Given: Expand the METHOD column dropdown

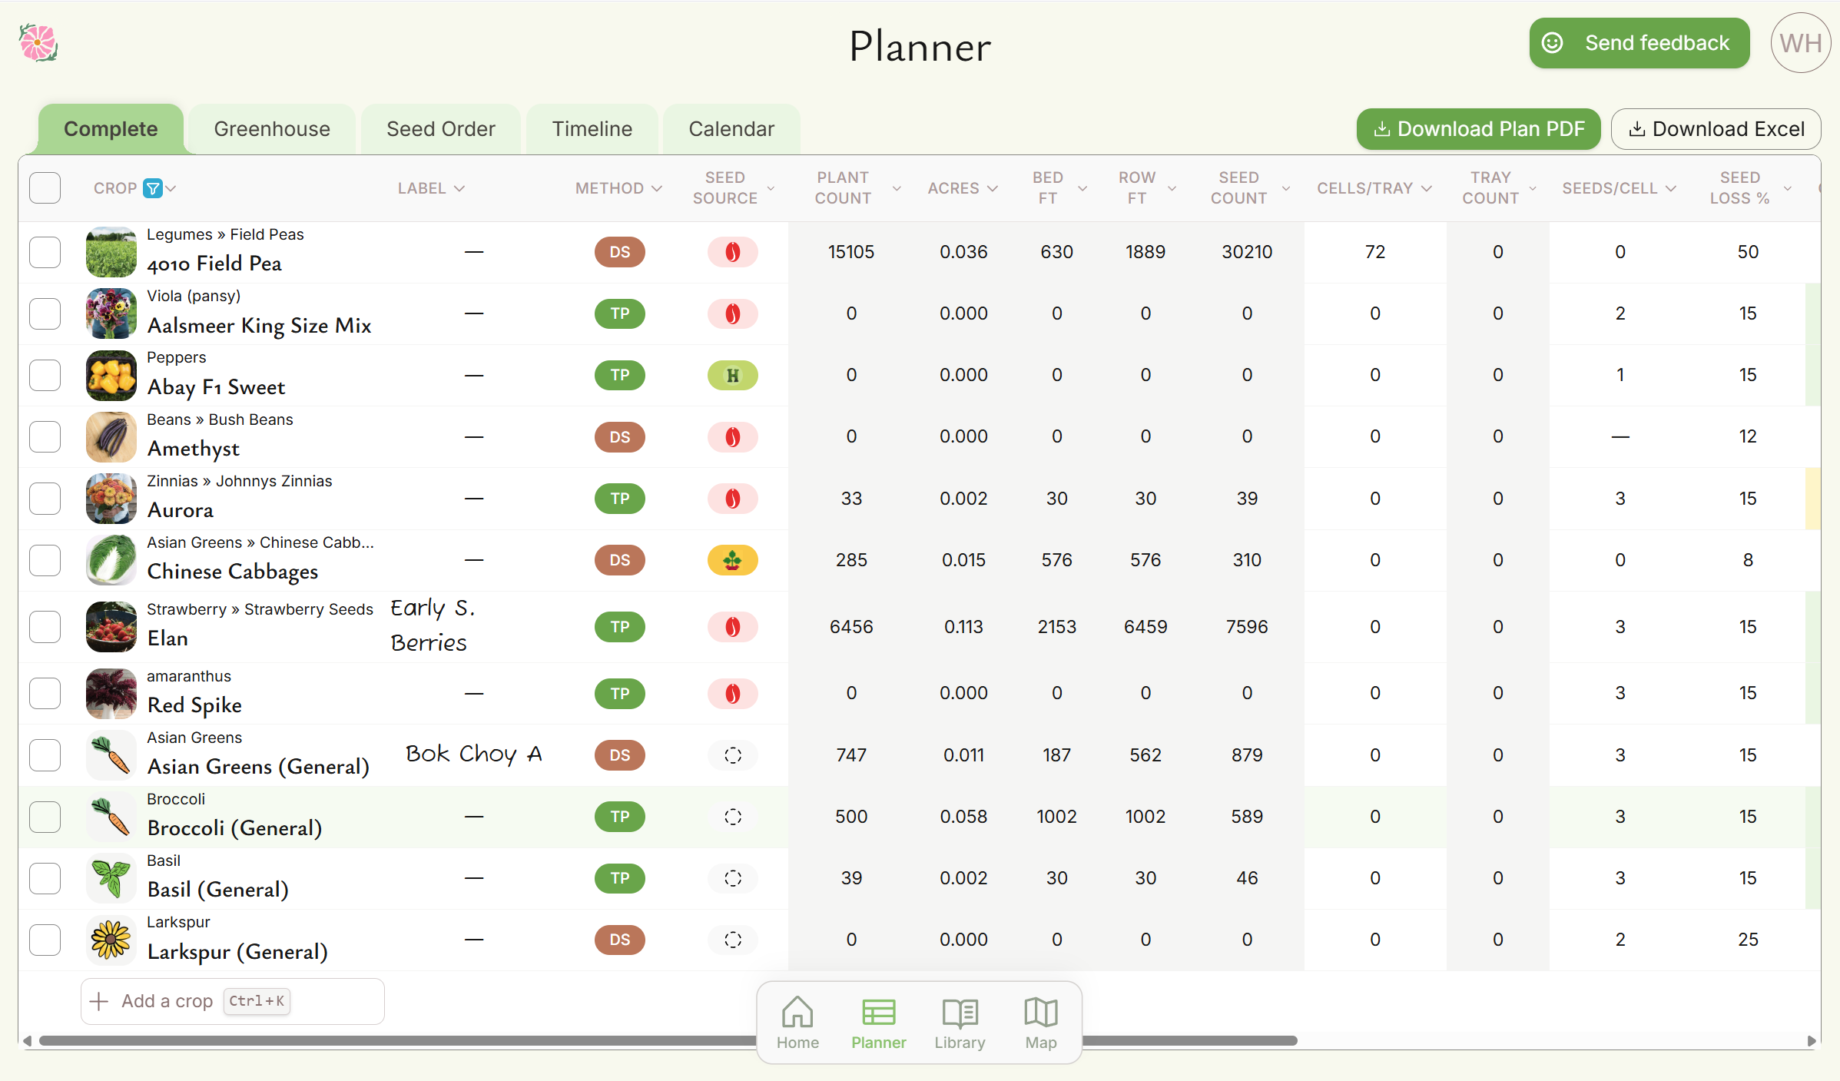Looking at the screenshot, I should click(657, 188).
